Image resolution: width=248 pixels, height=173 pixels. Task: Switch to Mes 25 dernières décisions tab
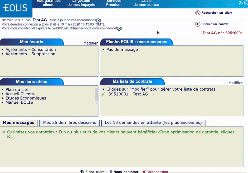(70, 123)
